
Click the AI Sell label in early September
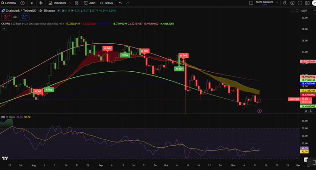[x=107, y=48]
